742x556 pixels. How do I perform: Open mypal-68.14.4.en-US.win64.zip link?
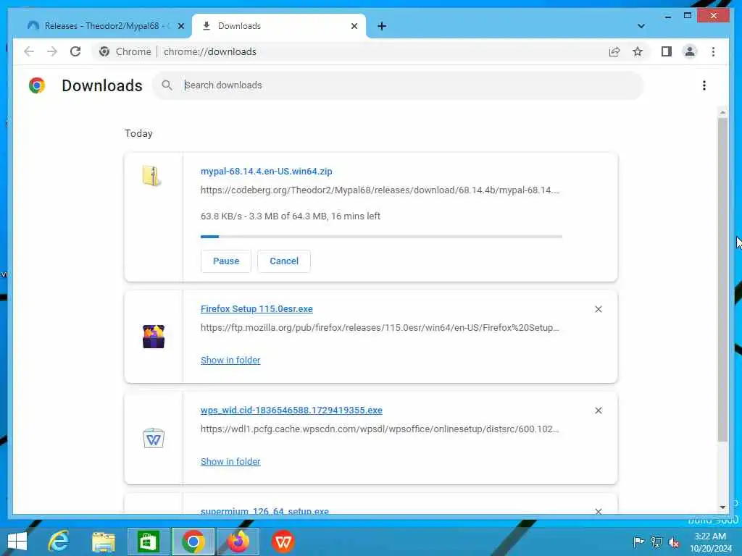click(267, 171)
